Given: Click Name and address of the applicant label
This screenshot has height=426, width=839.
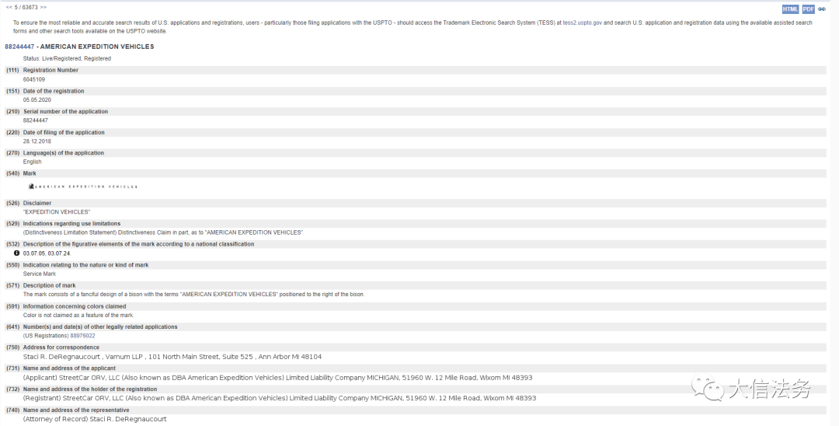Looking at the screenshot, I should pyautogui.click(x=69, y=368).
